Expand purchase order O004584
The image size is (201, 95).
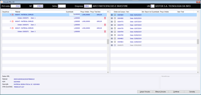112,15
